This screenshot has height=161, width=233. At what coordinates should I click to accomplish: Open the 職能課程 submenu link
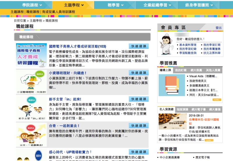[x=33, y=12]
